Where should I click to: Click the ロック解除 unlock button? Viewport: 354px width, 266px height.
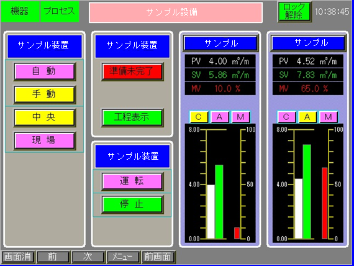coord(294,12)
